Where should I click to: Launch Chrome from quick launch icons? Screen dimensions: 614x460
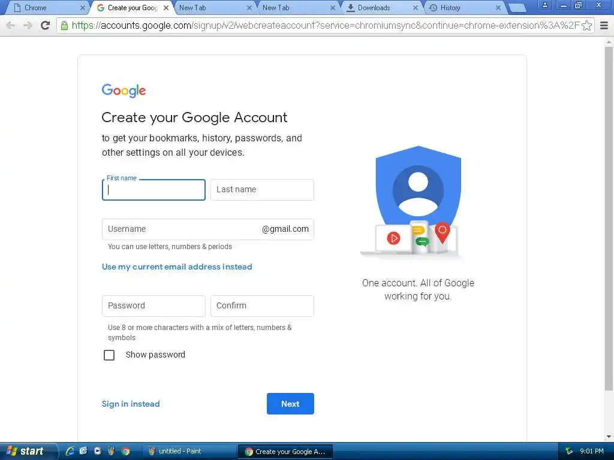pyautogui.click(x=125, y=451)
